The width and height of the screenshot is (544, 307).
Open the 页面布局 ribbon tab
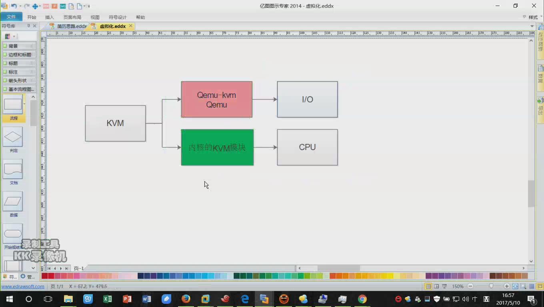tap(72, 17)
